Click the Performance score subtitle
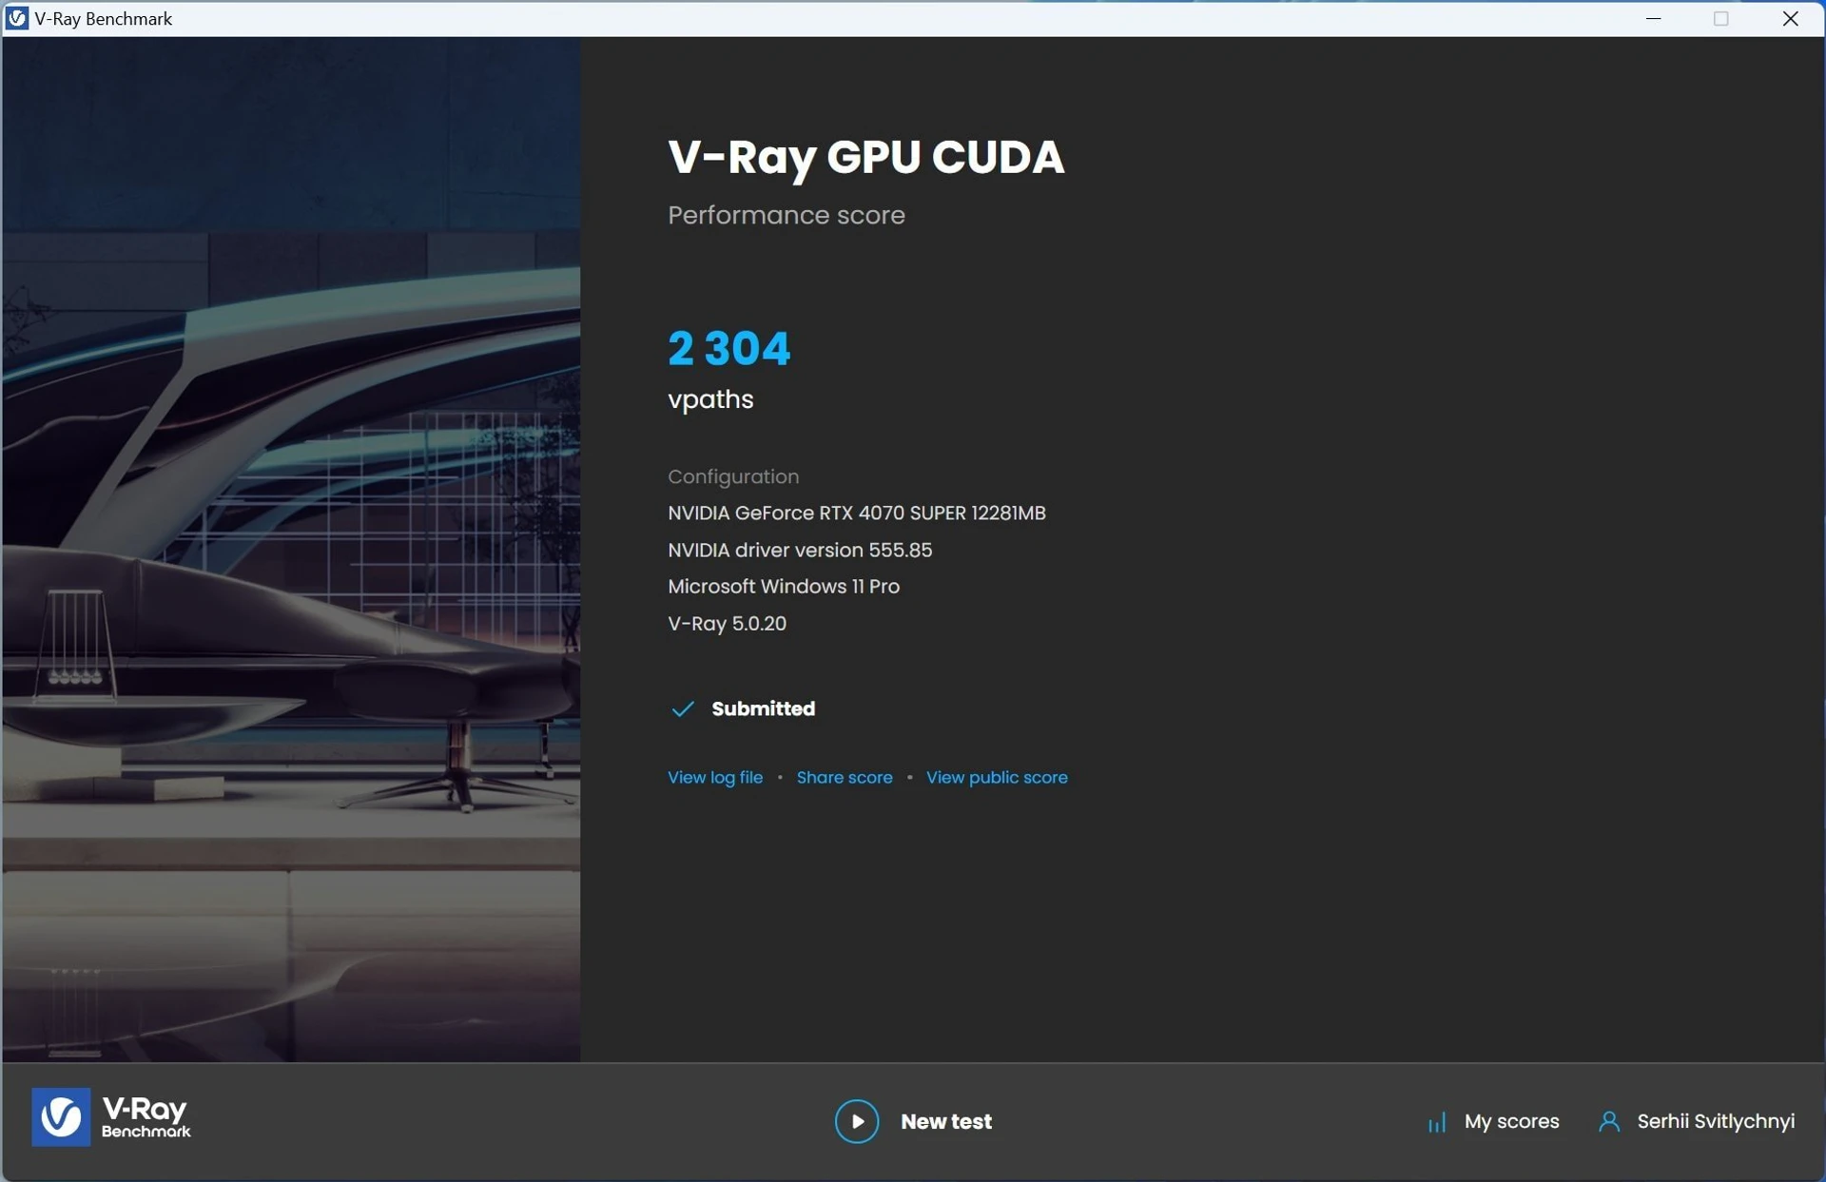Screen dimensions: 1826x1182 (x=786, y=215)
